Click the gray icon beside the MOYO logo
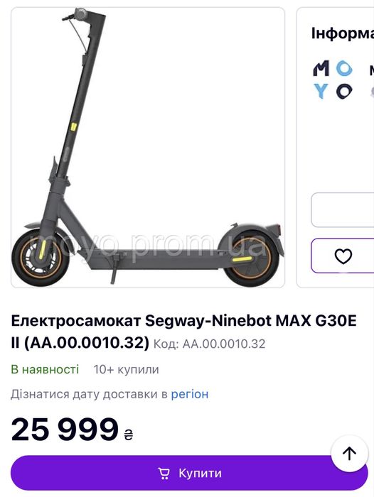 pos(372,92)
